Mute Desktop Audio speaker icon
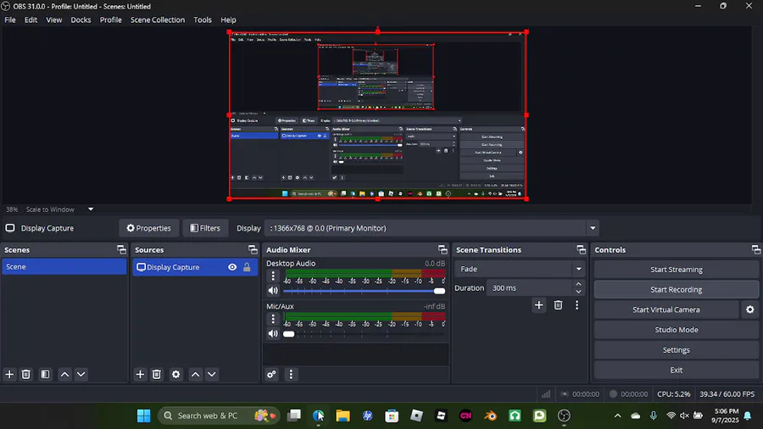 coord(273,291)
